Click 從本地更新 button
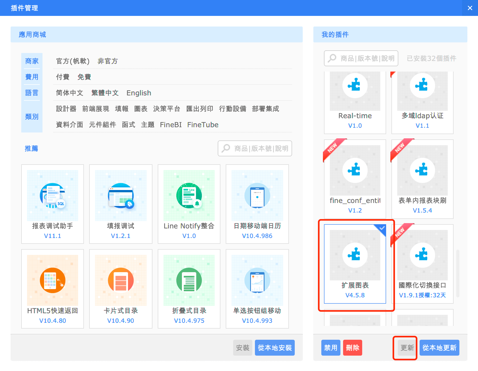The height and width of the screenshot is (371, 478). (x=439, y=348)
